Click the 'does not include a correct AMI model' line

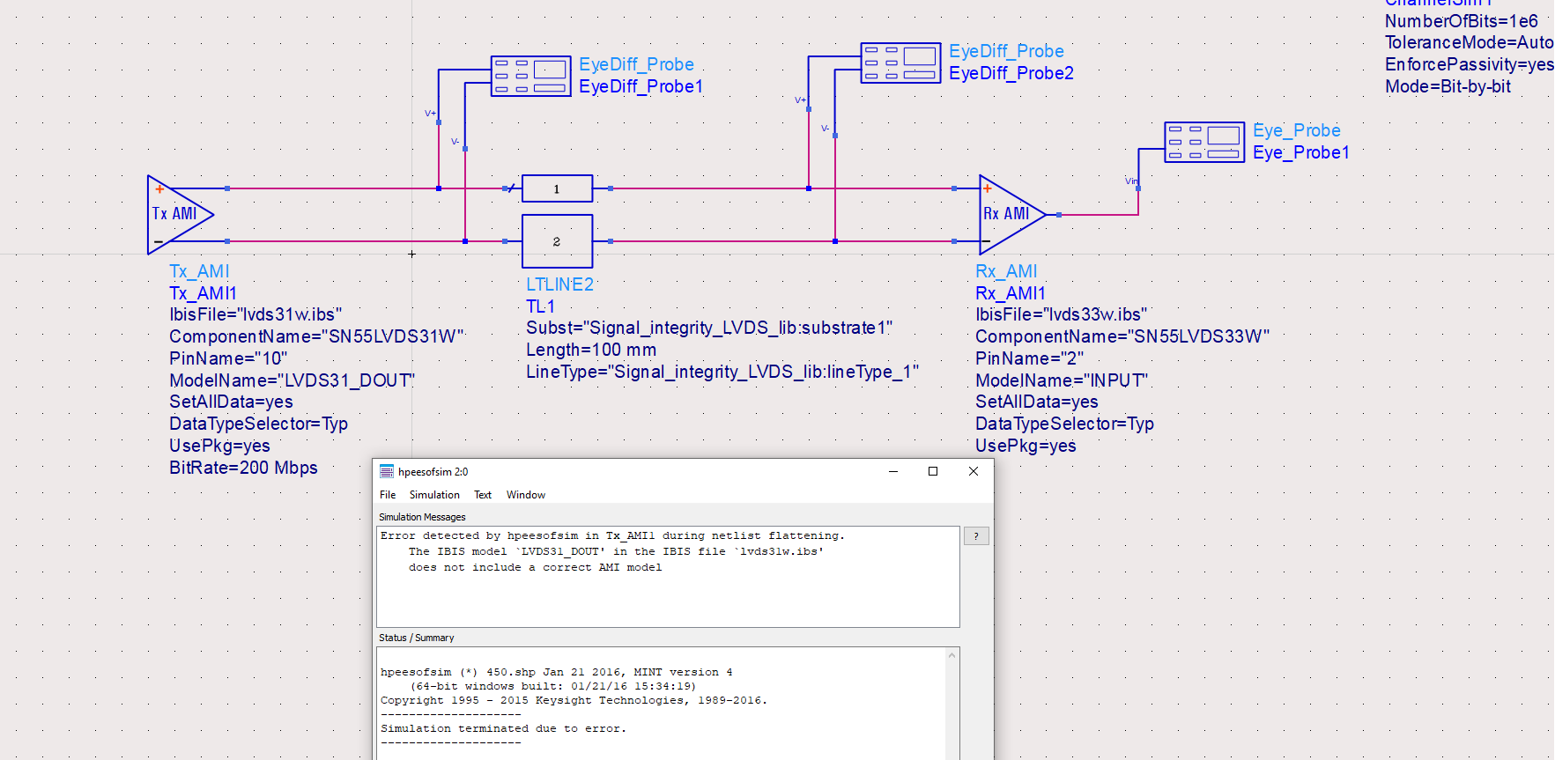[535, 567]
